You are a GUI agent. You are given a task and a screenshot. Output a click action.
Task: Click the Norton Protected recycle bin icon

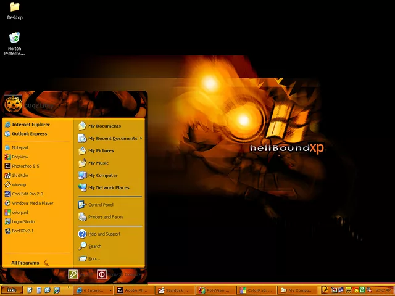pyautogui.click(x=14, y=43)
